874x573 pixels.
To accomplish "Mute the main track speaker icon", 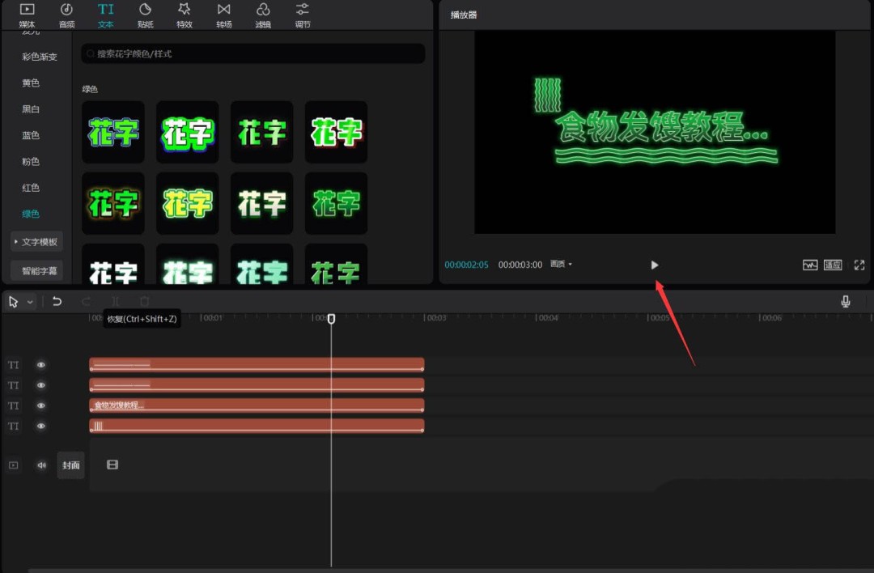I will coord(41,465).
